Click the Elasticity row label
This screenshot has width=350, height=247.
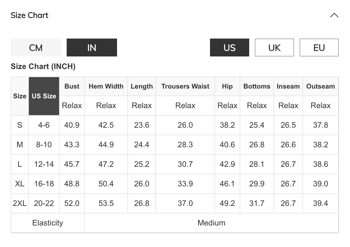pos(48,223)
